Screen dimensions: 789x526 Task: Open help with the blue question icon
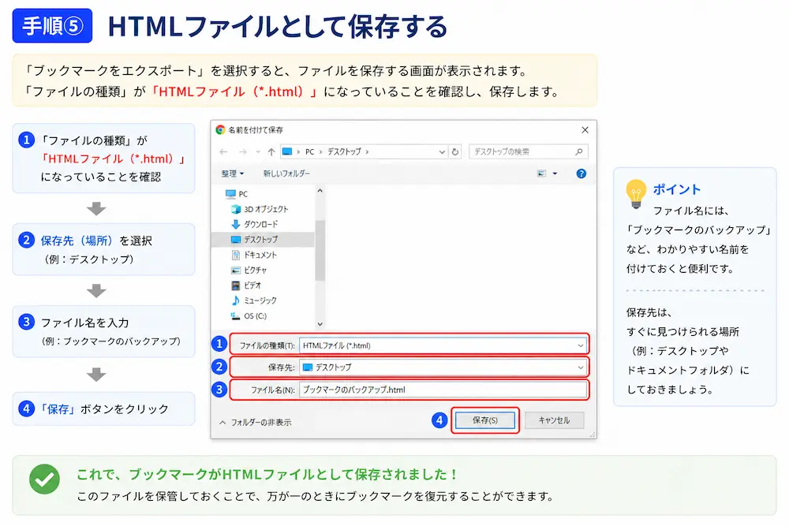581,173
